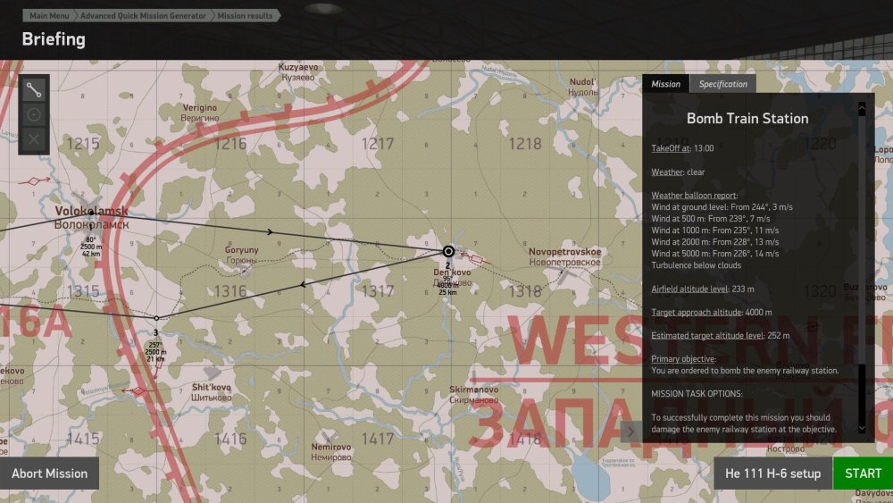
Task: Select the circle range marker tool
Action: click(34, 114)
